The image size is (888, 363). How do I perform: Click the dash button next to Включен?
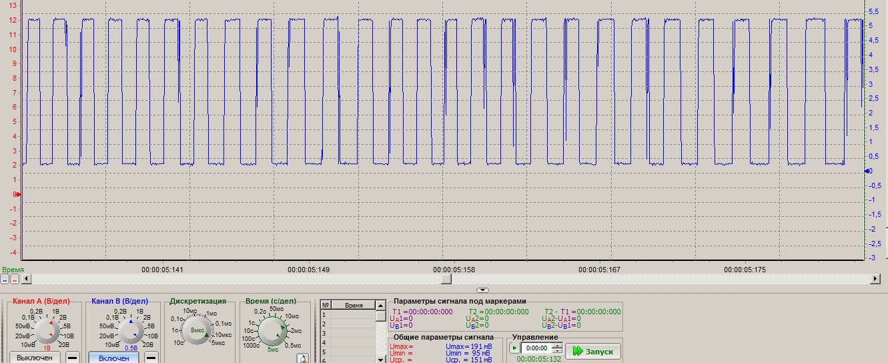(152, 358)
